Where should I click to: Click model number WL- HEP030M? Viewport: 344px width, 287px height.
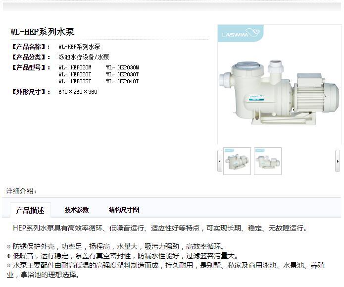click(x=122, y=67)
